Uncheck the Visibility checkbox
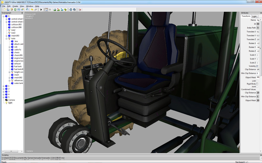This screenshot has height=163, width=262. (257, 66)
